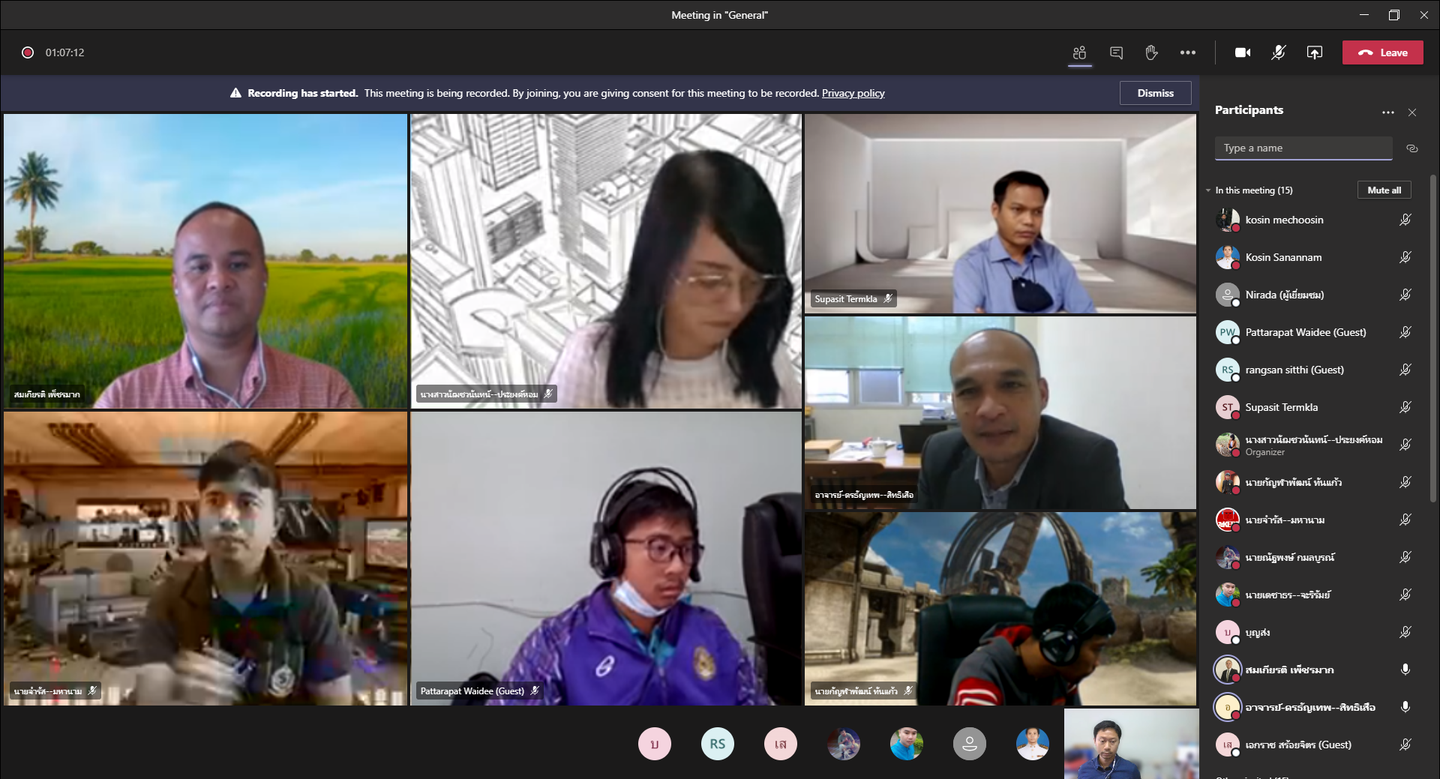Click the recording indicator icon
The image size is (1440, 779).
click(x=28, y=52)
